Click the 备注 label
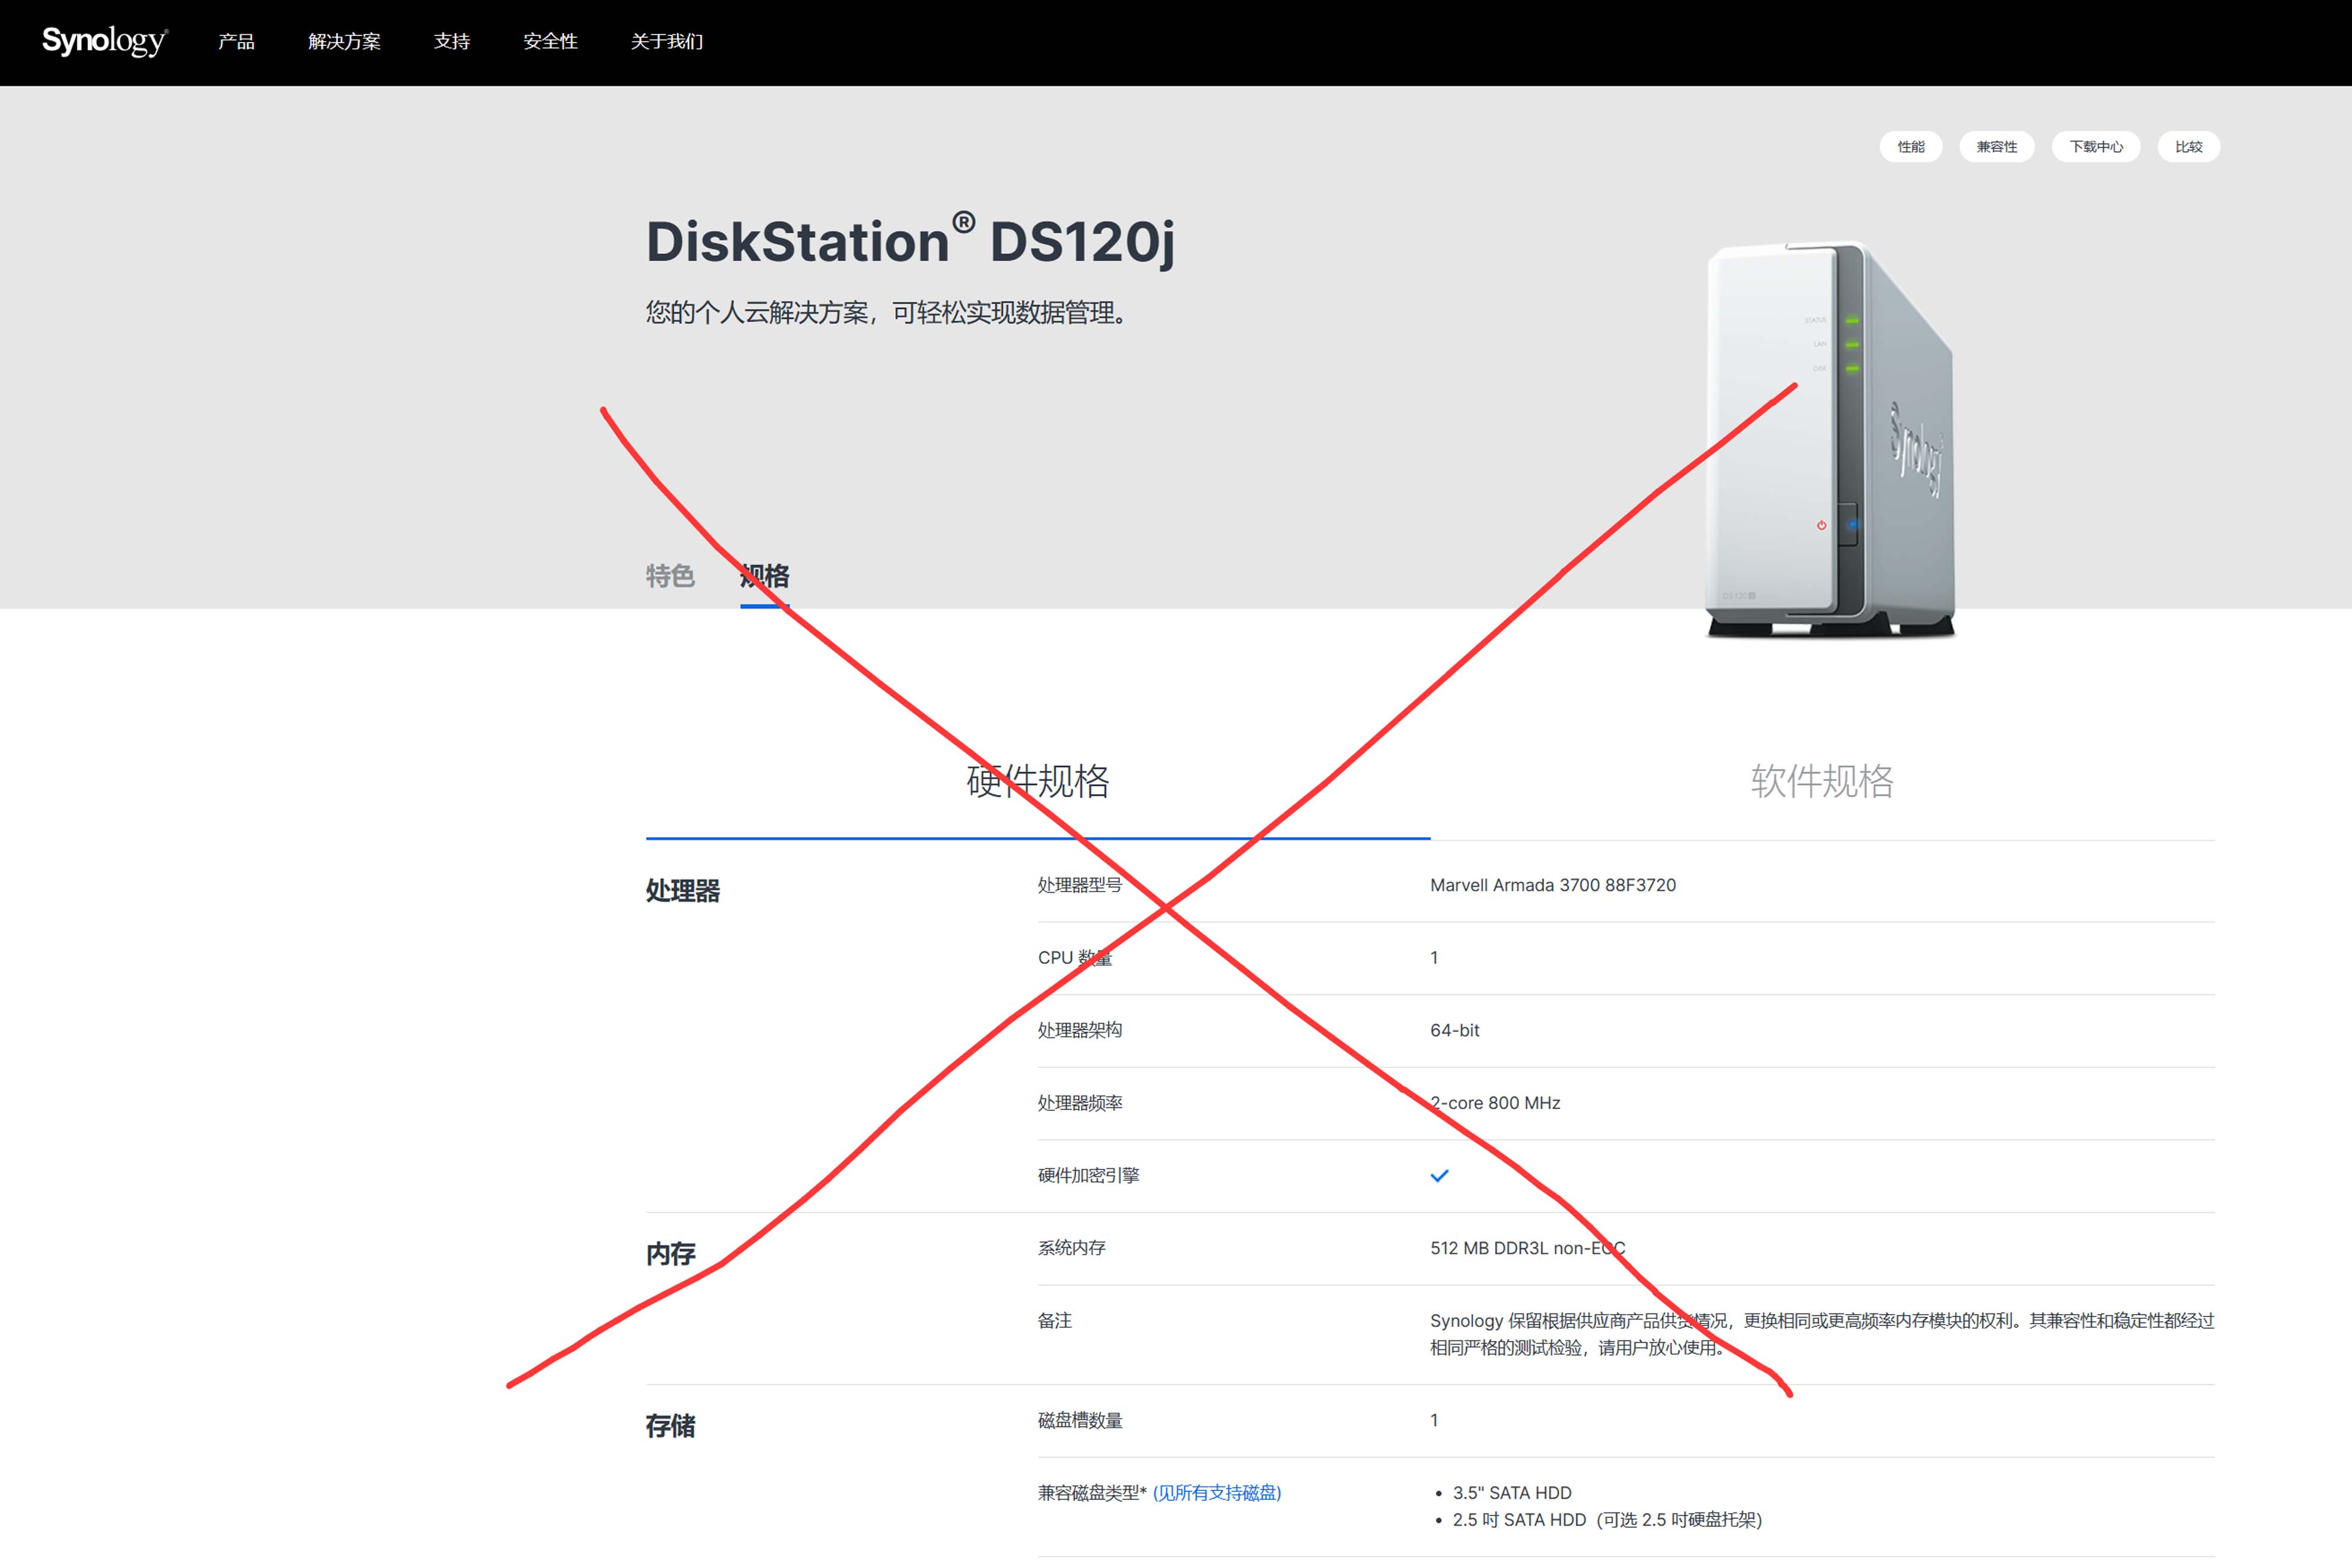The image size is (2352, 1568). pyautogui.click(x=1054, y=1320)
